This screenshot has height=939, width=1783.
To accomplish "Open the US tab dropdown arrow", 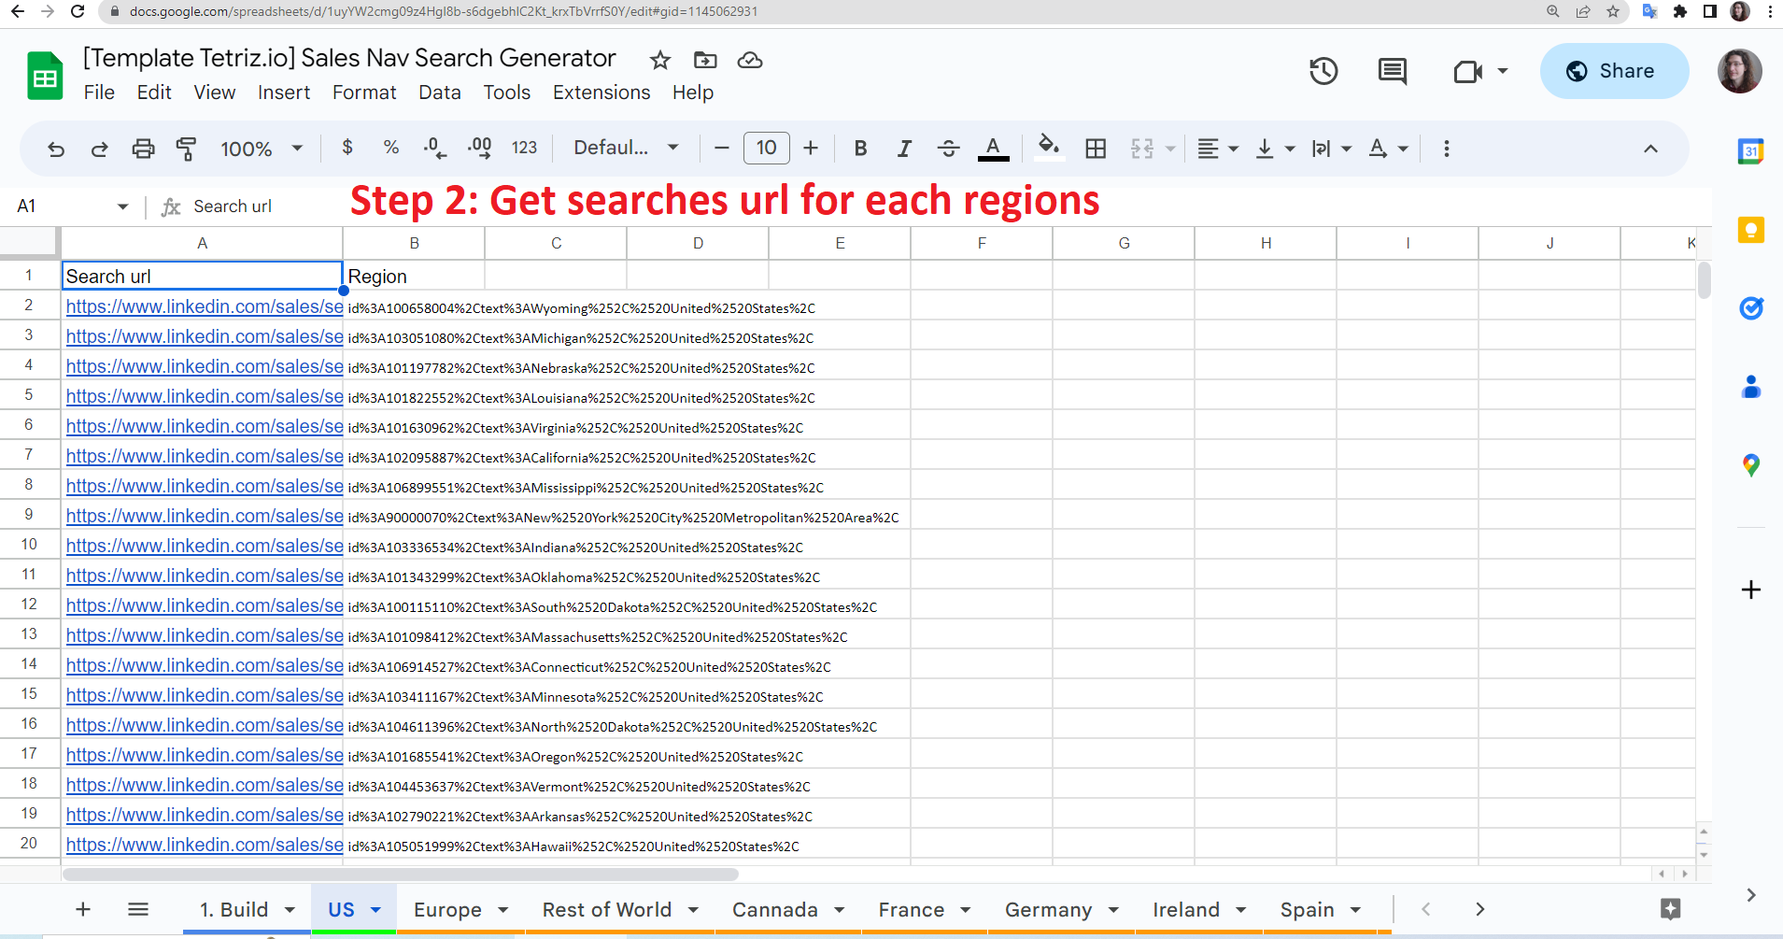I will point(375,909).
